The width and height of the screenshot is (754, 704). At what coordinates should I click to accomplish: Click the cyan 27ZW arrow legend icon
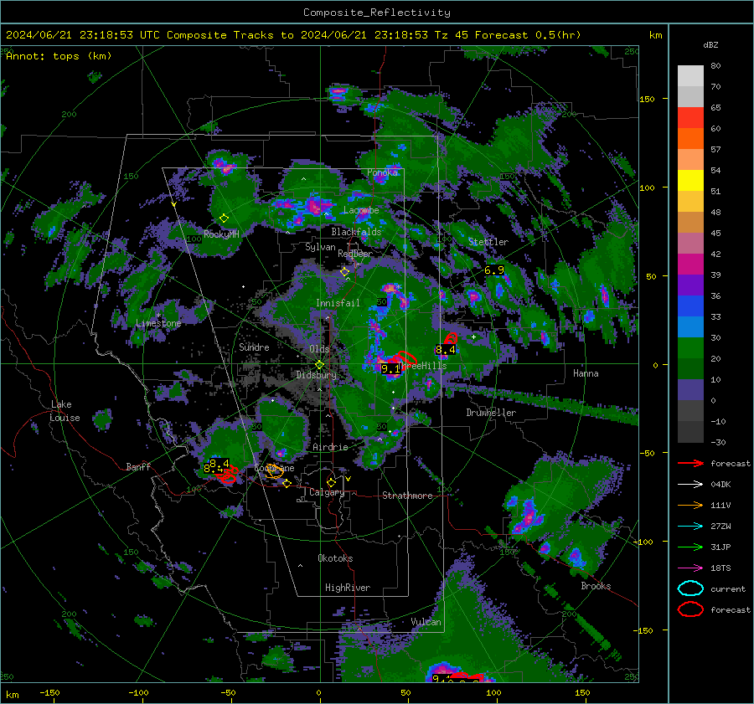coord(690,527)
